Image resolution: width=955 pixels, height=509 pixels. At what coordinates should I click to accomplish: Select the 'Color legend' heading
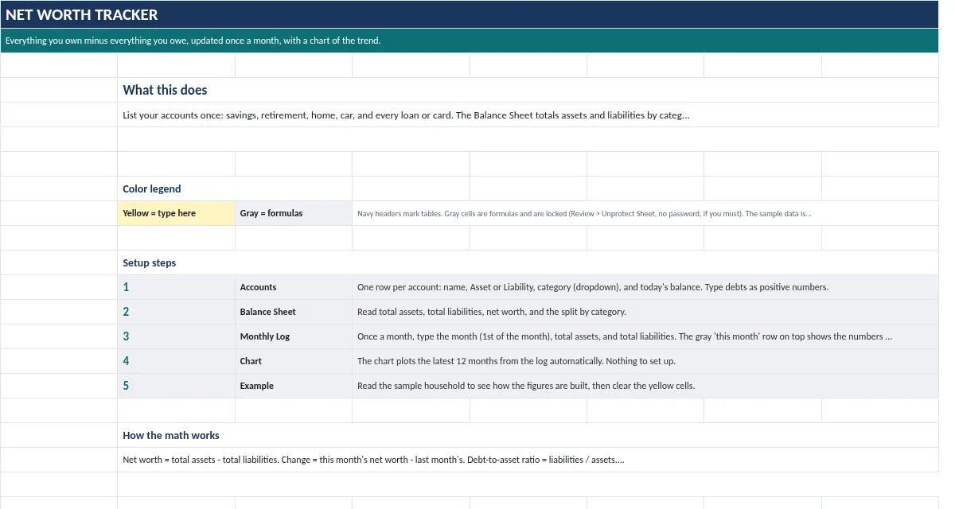(235, 188)
